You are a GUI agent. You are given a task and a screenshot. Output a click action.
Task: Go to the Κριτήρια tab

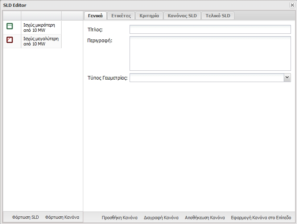[149, 16]
